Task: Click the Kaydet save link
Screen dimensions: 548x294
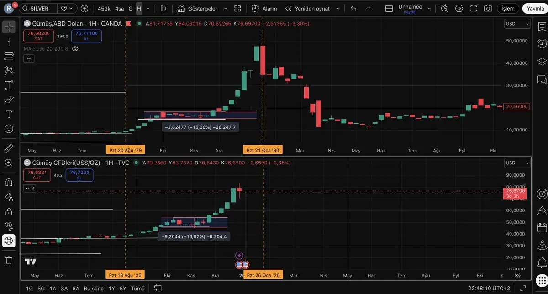Action: tap(410, 12)
